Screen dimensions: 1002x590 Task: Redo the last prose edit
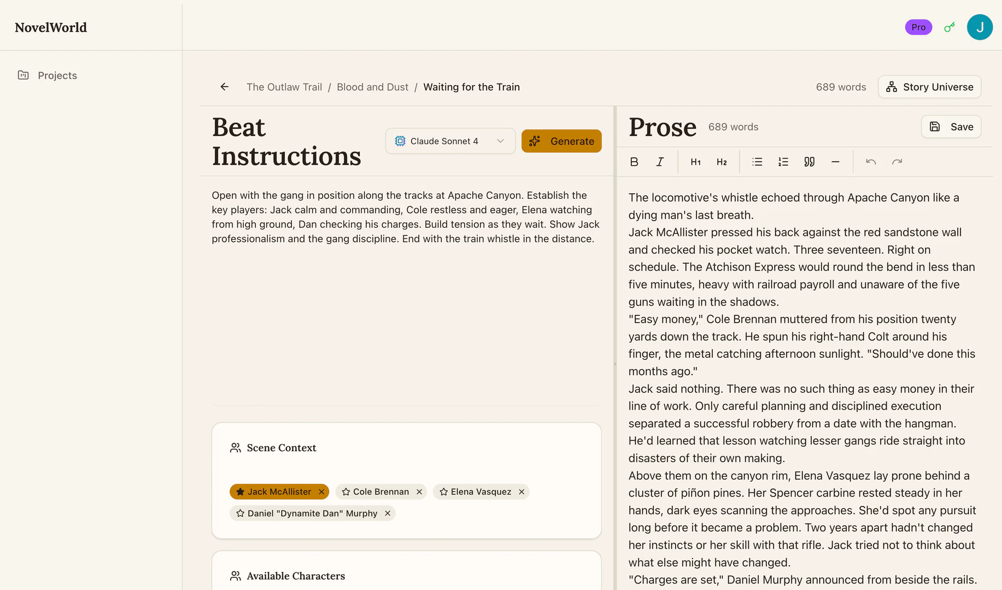point(896,162)
